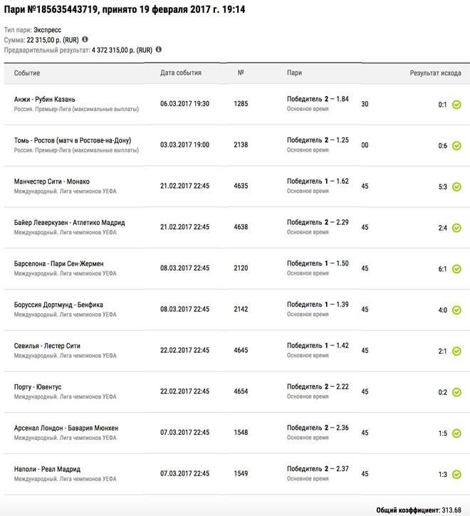Click green check icon in Арсенал Лондон - Бавария row
470x516 pixels.
point(456,433)
